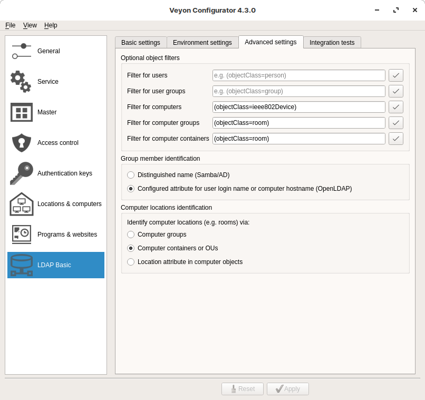Click the Service label in the sidebar
The height and width of the screenshot is (400, 425).
click(x=47, y=82)
